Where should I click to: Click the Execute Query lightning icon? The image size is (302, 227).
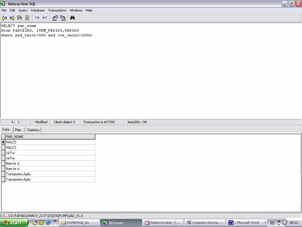click(x=19, y=18)
